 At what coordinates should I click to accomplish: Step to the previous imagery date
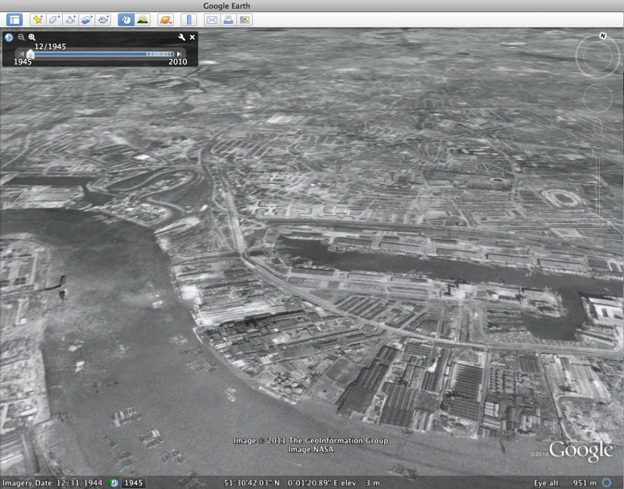coord(22,54)
